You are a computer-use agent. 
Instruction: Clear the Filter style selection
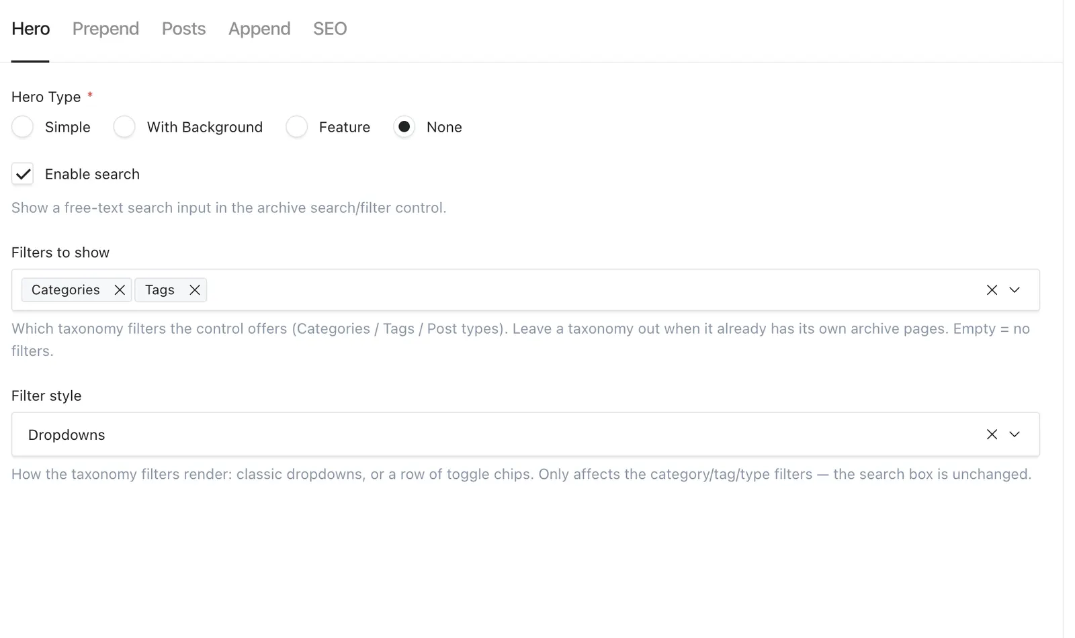point(992,435)
